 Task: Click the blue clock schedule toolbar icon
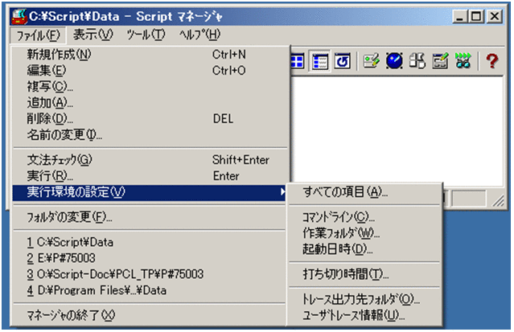[x=394, y=61]
